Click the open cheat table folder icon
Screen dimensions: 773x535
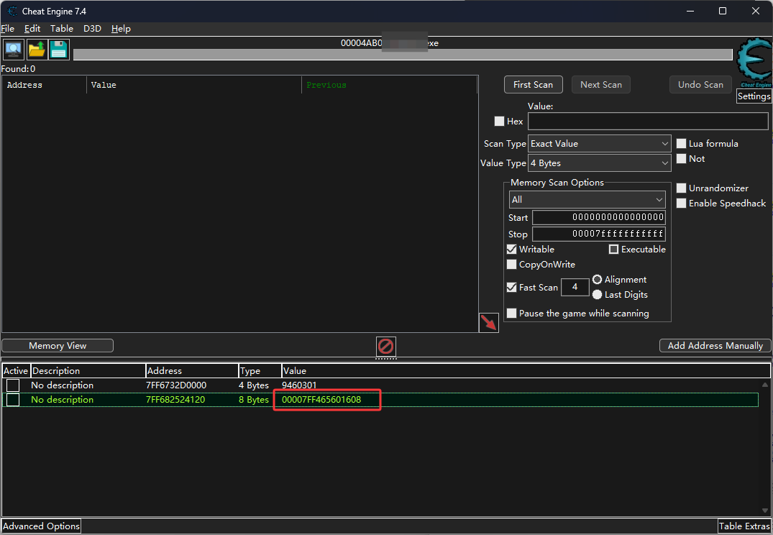point(37,50)
